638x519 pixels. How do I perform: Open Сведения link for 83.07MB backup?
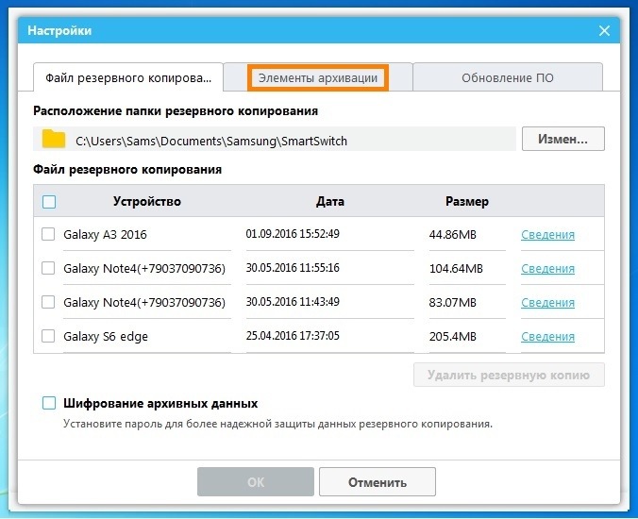[547, 303]
